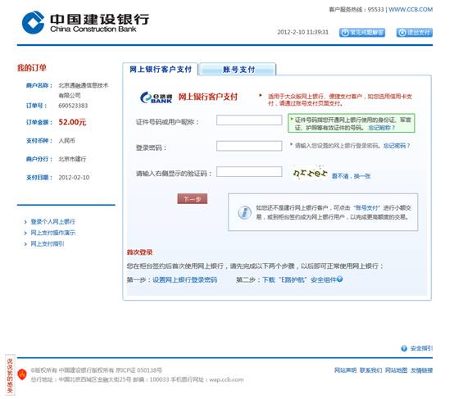The image size is (454, 399).
Task: Click arrow beside 登录个人网上银行
Action: 25,222
